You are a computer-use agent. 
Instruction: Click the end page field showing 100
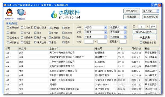[153, 27]
